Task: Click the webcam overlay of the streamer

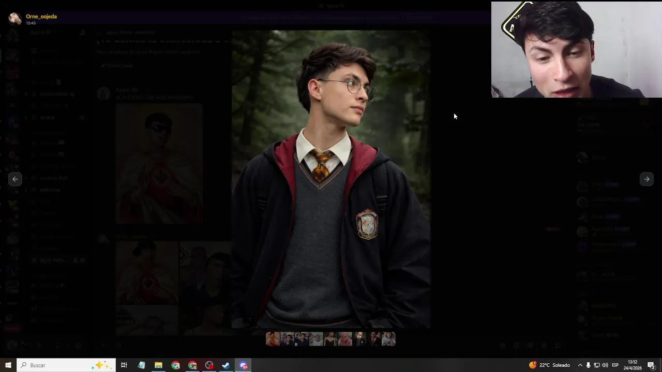Action: [576, 50]
